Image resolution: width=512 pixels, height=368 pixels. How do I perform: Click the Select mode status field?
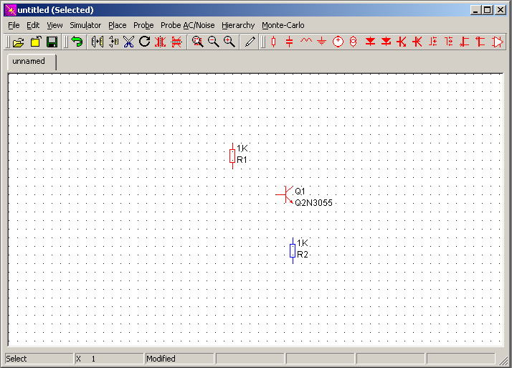coord(39,359)
